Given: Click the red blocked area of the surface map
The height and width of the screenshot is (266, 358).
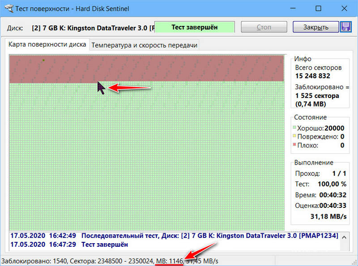Looking at the screenshot, I should pos(147,68).
